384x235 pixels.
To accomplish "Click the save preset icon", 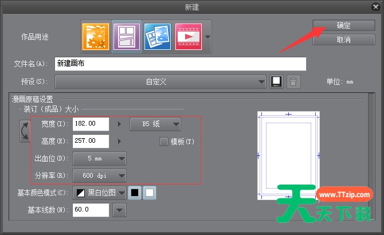I will (x=276, y=81).
